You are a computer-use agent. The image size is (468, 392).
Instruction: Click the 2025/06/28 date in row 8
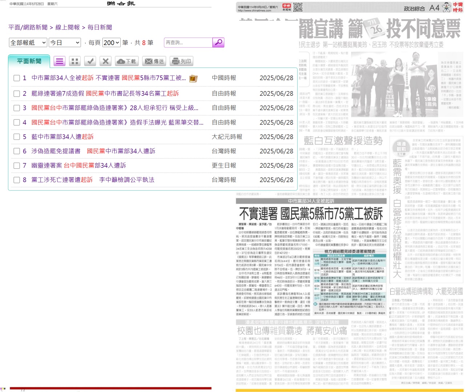277,180
